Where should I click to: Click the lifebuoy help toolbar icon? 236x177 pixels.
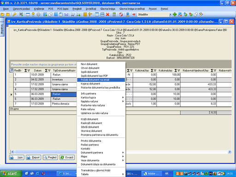click(x=121, y=14)
